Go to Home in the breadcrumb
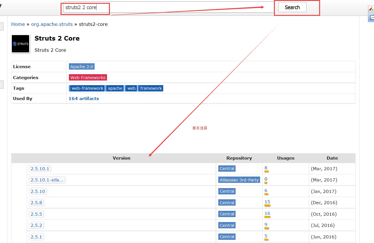The height and width of the screenshot is (243, 374). point(18,24)
